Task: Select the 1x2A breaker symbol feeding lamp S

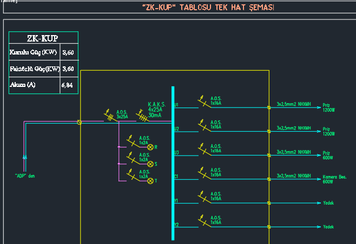Action: 133,158
